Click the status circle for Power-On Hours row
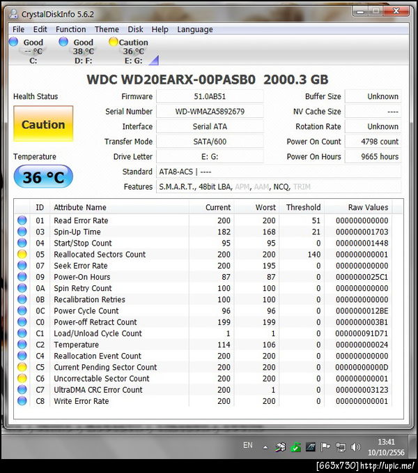This screenshot has height=473, width=418. click(22, 277)
